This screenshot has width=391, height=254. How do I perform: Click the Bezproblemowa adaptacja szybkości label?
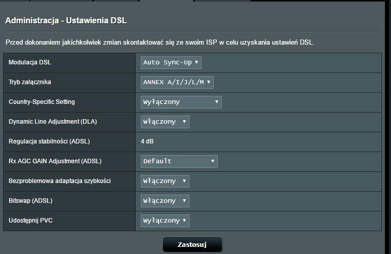60,181
